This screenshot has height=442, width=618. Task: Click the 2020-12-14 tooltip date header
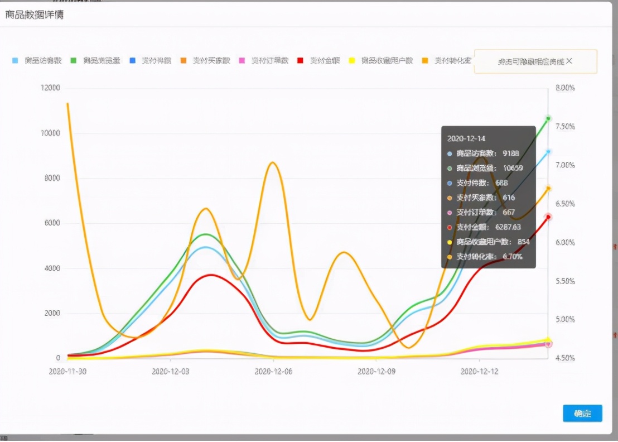[466, 138]
